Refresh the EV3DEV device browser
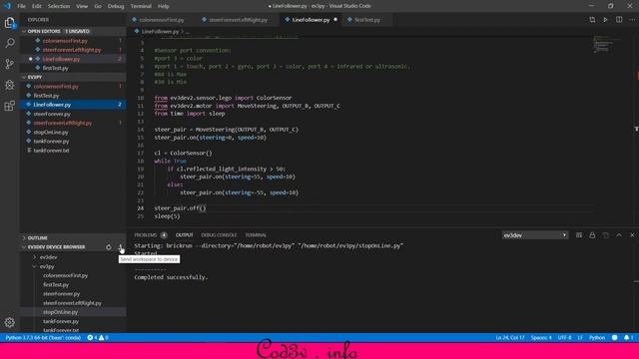Viewport: 639px width, 359px height. point(109,247)
